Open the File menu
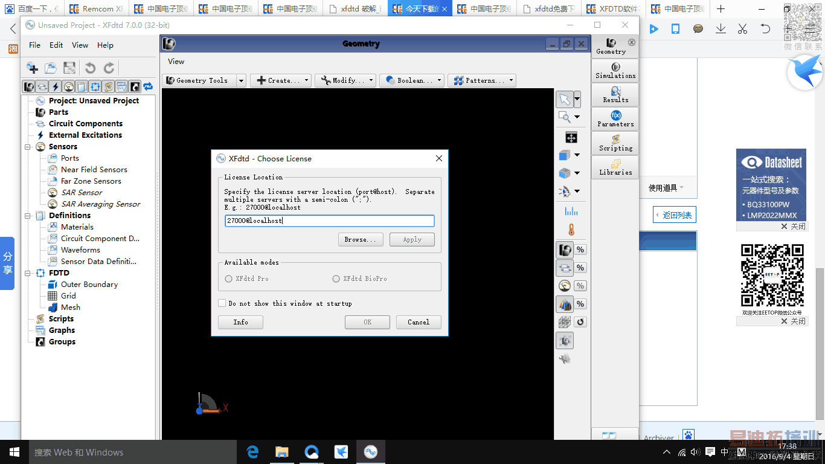 point(35,45)
